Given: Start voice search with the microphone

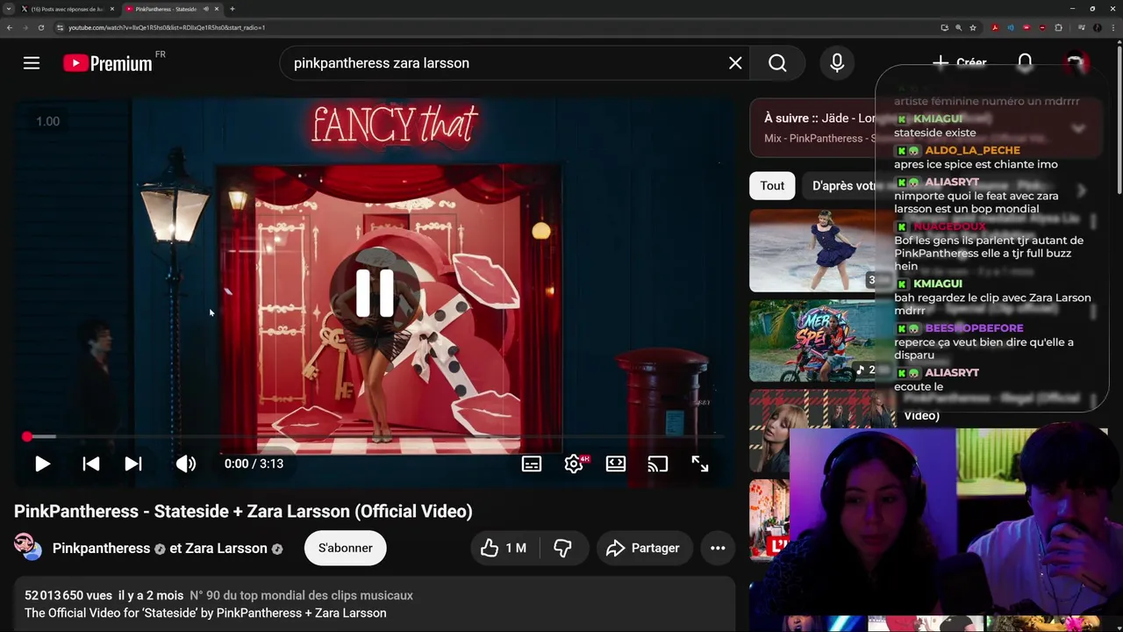Looking at the screenshot, I should tap(837, 63).
